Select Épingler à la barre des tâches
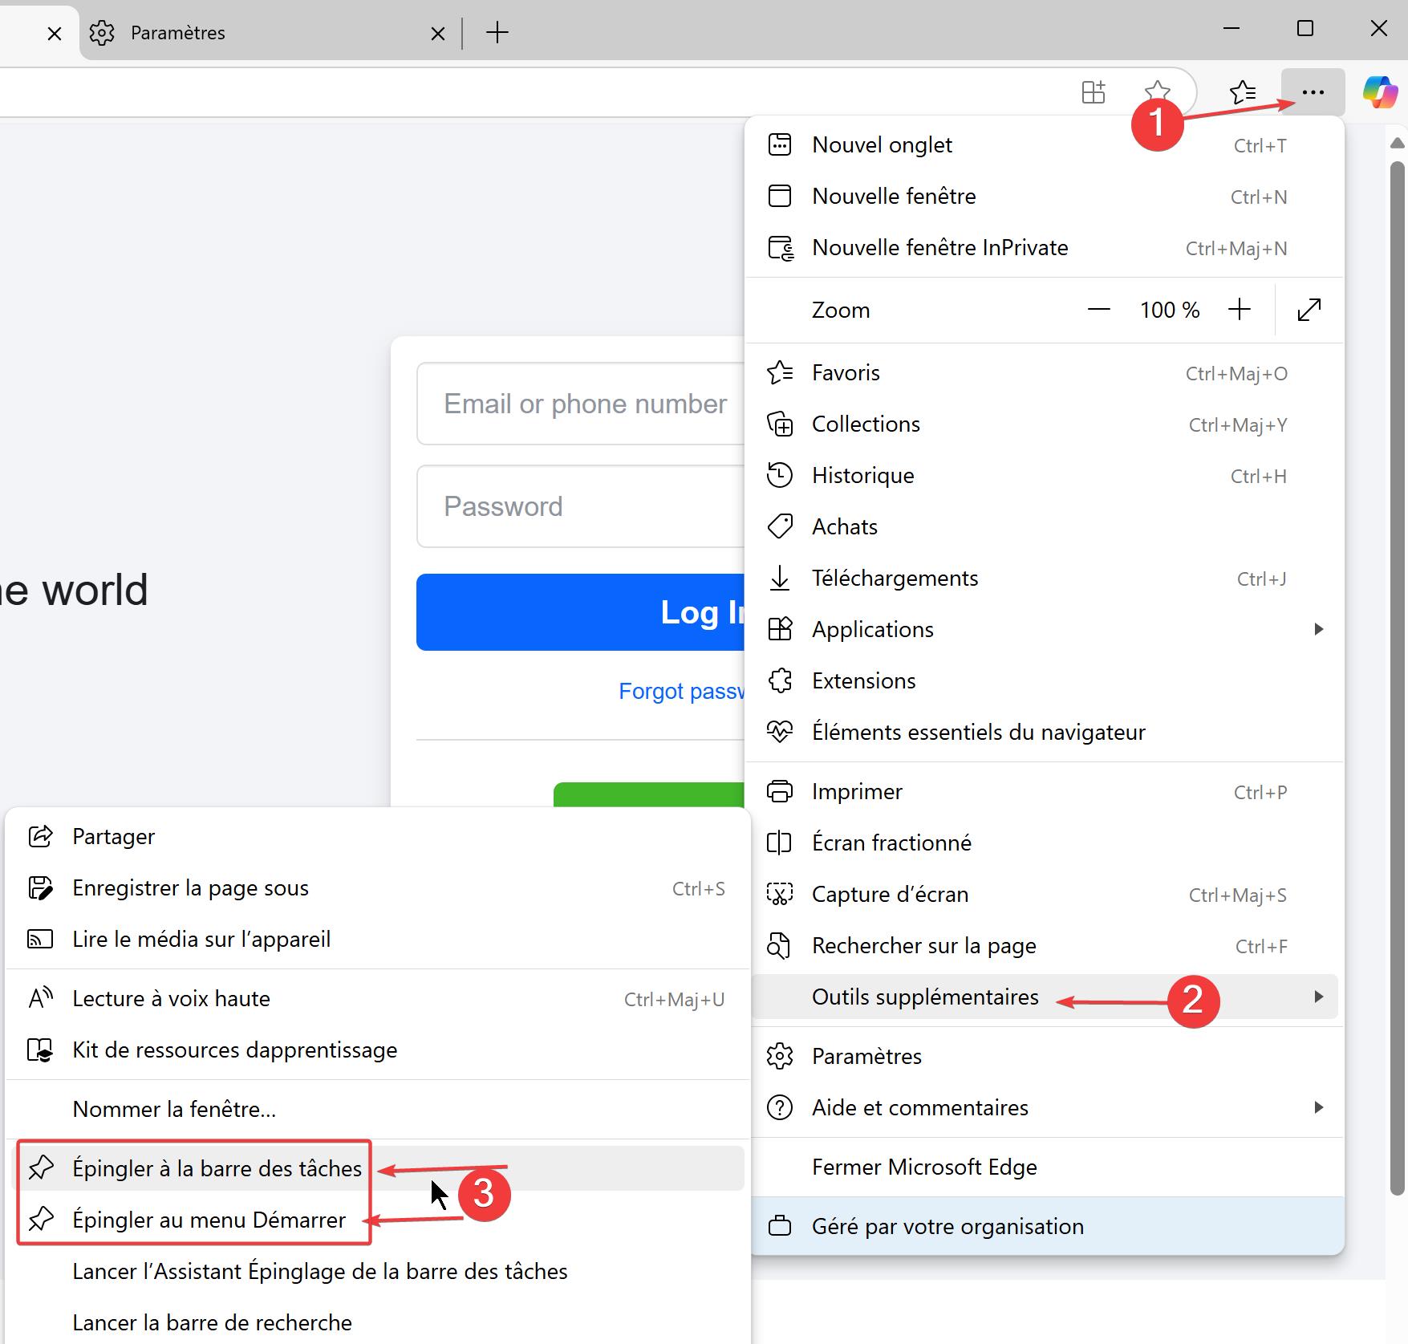This screenshot has width=1408, height=1344. coord(378,1169)
